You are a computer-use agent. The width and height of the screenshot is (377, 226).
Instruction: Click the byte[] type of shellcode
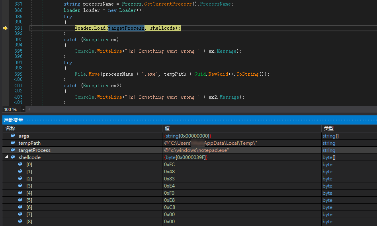point(329,157)
